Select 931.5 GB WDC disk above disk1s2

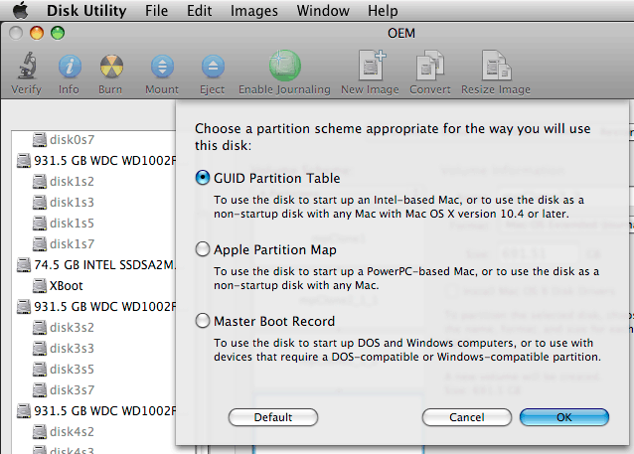click(96, 161)
